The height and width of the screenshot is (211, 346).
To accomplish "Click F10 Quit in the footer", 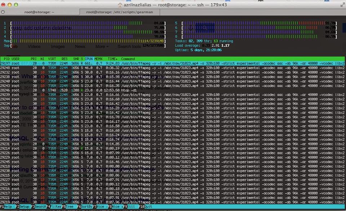I will [x=145, y=207].
